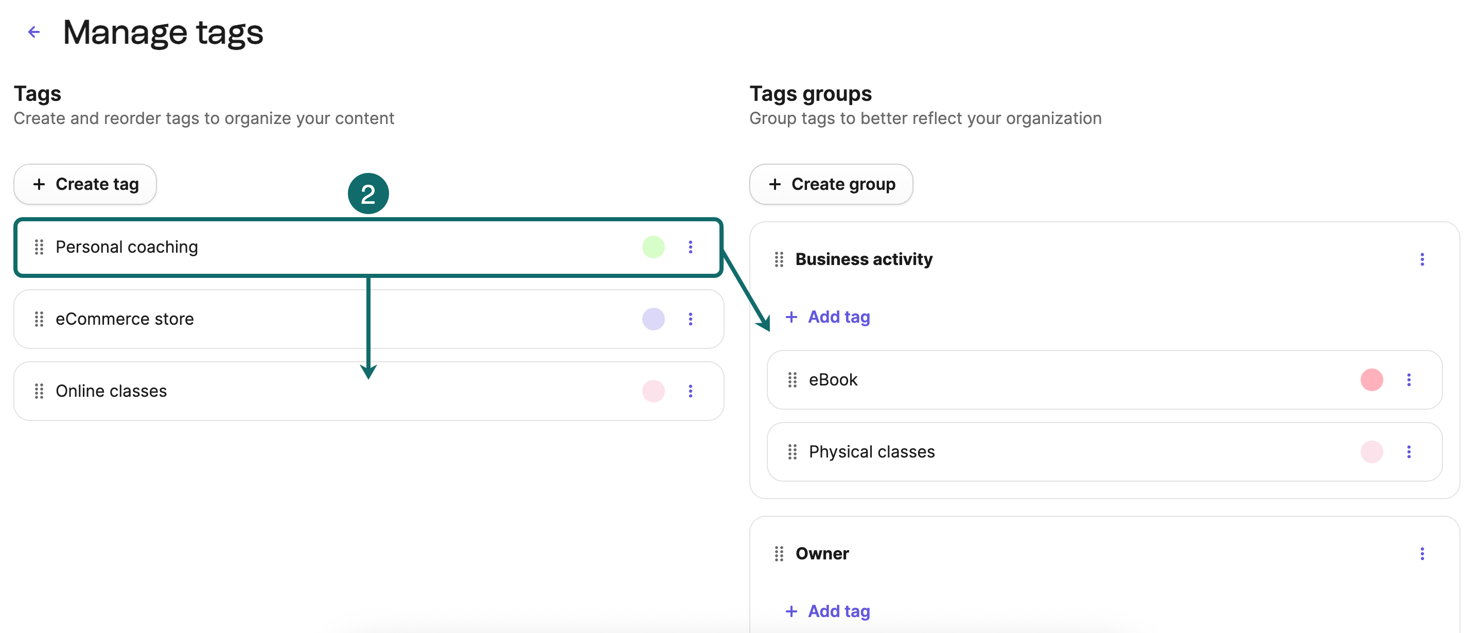The width and height of the screenshot is (1478, 633).
Task: Click Add tag under Business activity
Action: point(828,317)
